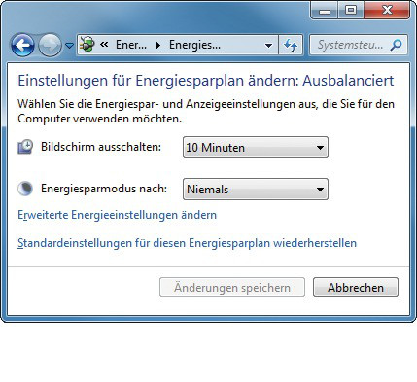The width and height of the screenshot is (417, 382).
Task: Close the window with the X button
Action: 387,10
